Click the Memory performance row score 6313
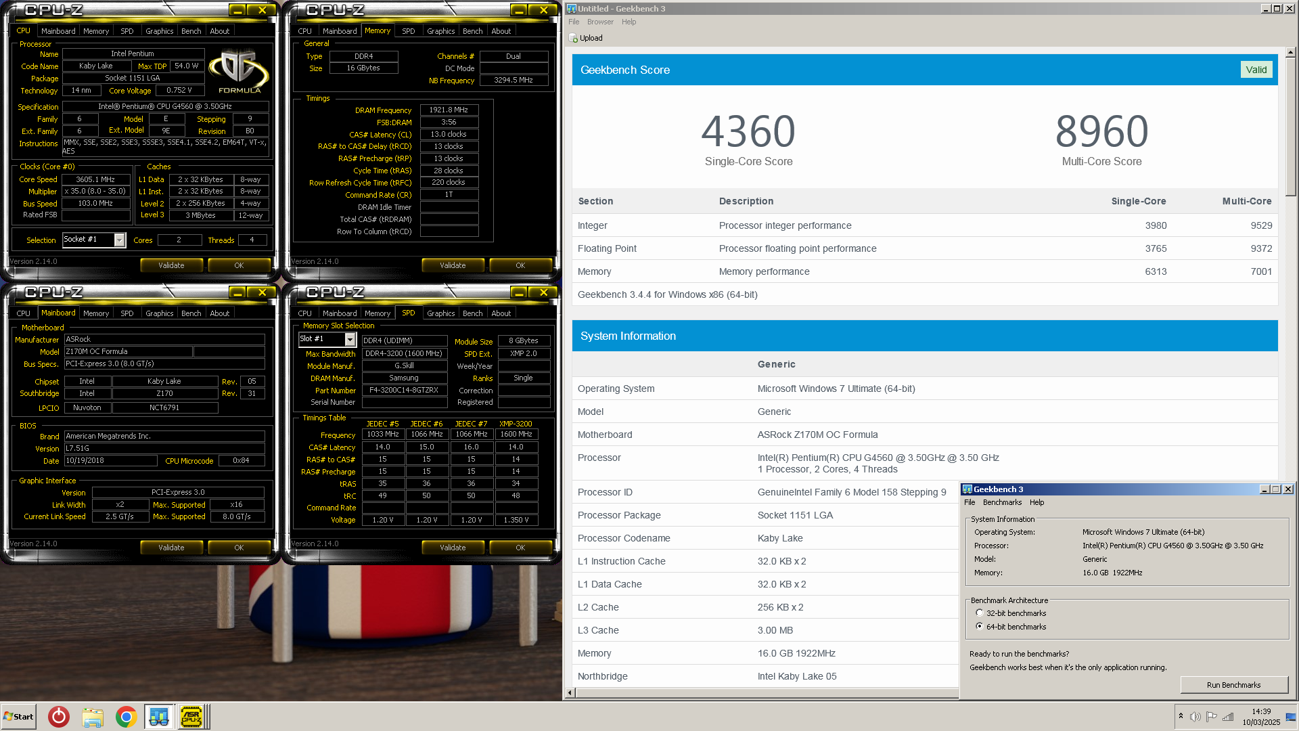 point(1156,271)
